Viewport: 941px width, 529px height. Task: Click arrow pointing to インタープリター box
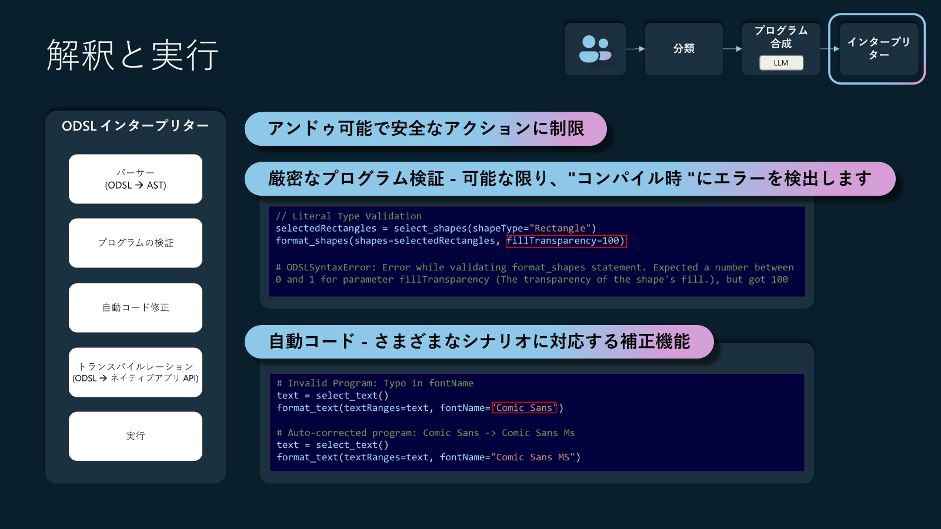(830, 49)
